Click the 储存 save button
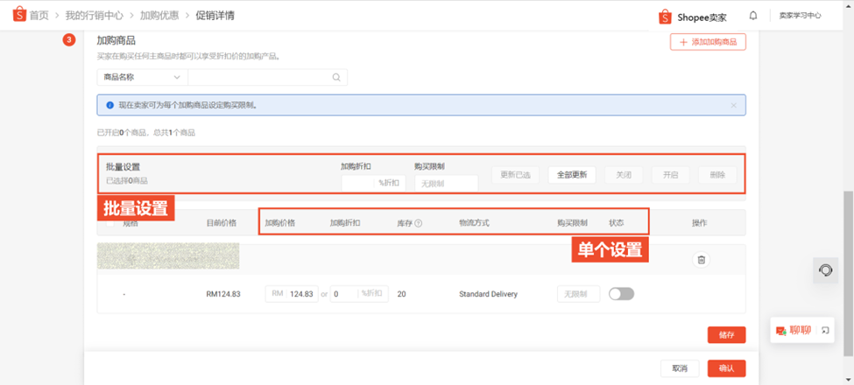This screenshot has height=385, width=854. coord(726,335)
